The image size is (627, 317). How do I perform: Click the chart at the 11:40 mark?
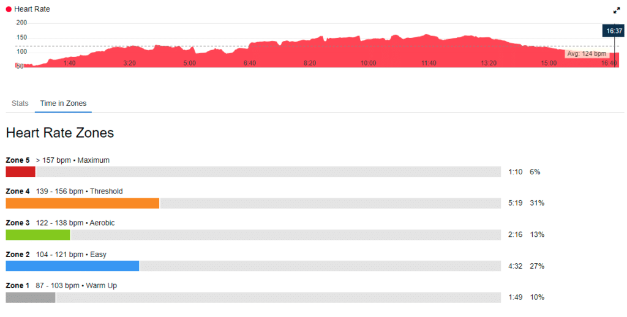pyautogui.click(x=429, y=63)
